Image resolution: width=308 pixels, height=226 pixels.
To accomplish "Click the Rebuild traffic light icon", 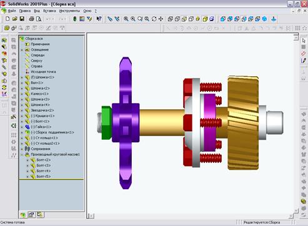I will click(x=75, y=19).
